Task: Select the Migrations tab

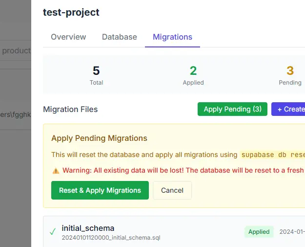Action: (x=172, y=37)
